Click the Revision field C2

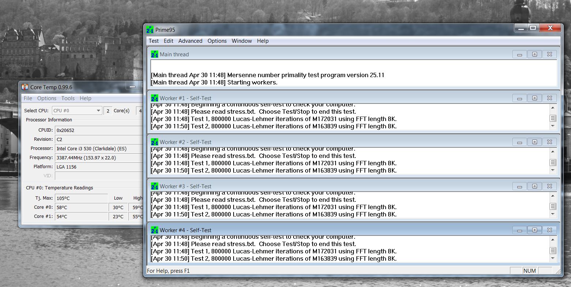[x=99, y=139]
